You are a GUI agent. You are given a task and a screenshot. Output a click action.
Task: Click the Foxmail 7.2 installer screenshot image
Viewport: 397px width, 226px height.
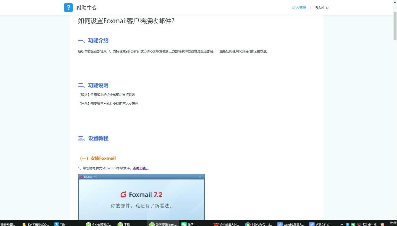coord(141,197)
